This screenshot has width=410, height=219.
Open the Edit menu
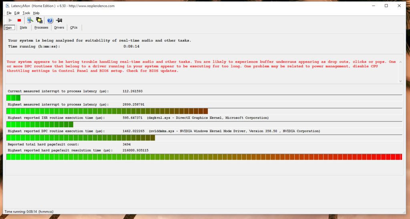[17, 13]
